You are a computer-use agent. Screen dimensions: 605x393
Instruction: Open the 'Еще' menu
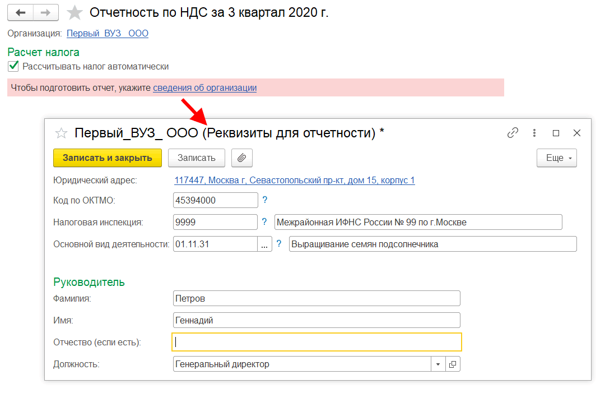point(556,158)
